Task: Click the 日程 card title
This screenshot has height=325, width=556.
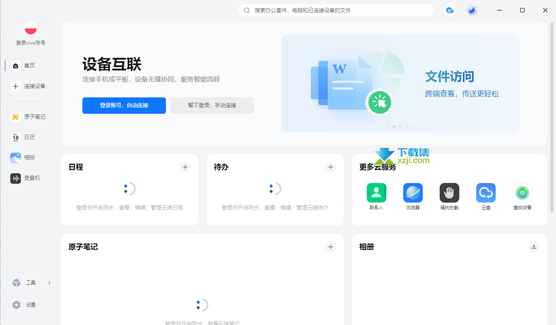Action: tap(76, 167)
